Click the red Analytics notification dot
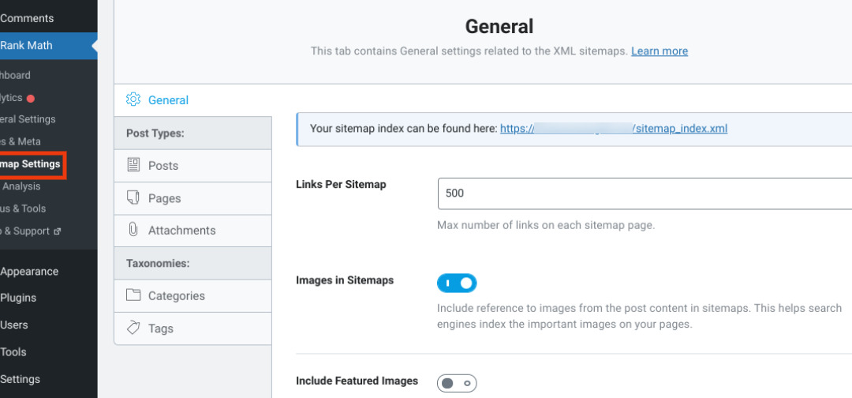Viewport: 852px width, 398px height. [31, 99]
